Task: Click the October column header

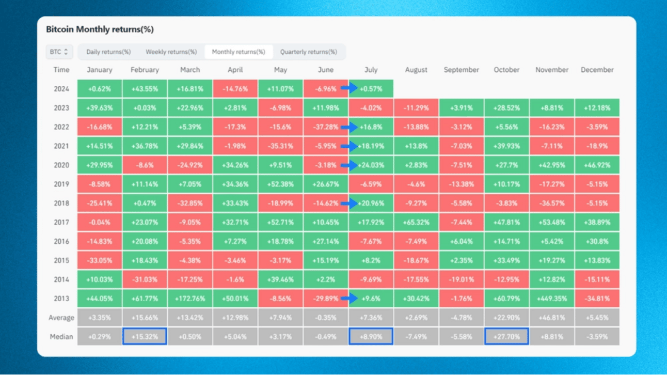Action: [506, 70]
